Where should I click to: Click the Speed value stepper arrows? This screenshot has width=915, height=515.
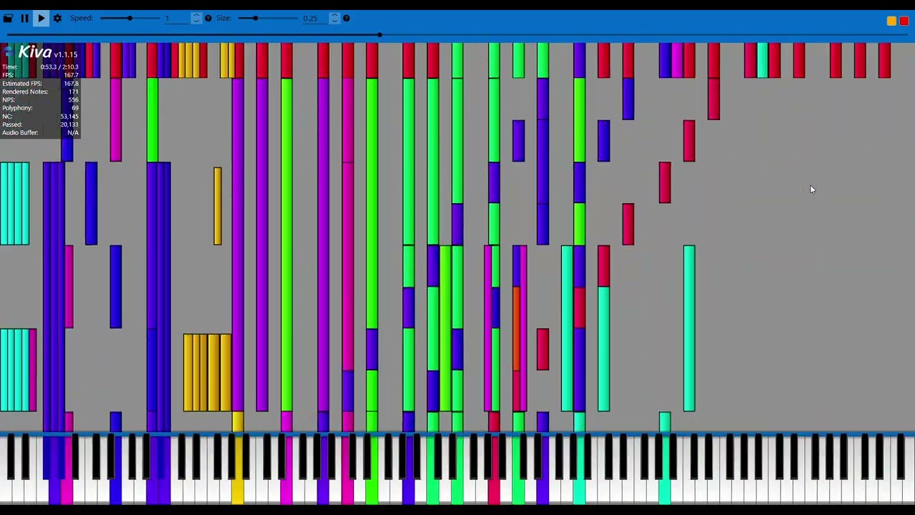point(197,19)
